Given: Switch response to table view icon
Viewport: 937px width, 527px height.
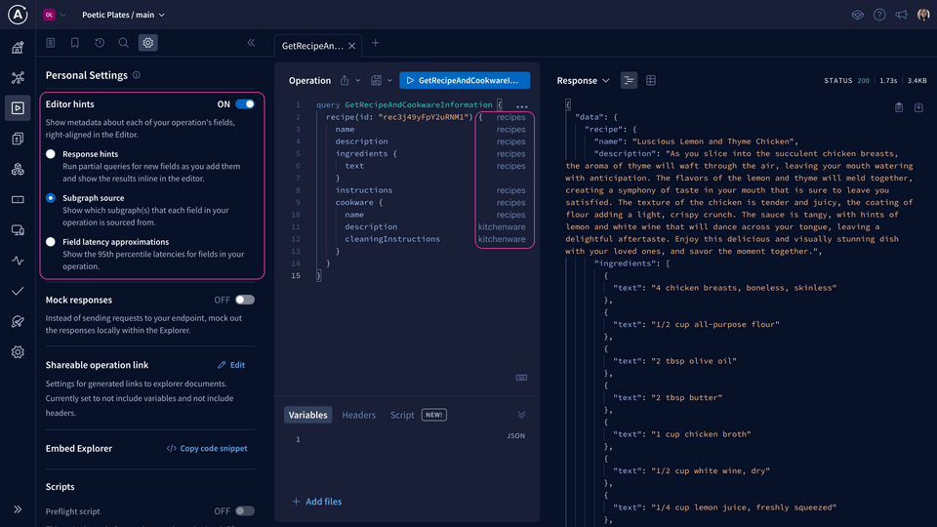Looking at the screenshot, I should (x=651, y=81).
